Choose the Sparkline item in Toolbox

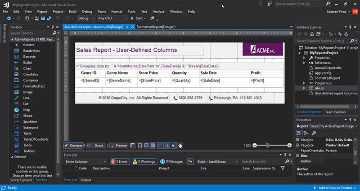[x=30, y=121]
